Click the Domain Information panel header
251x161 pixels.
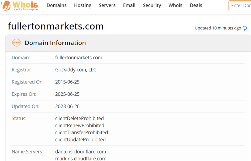55,43
